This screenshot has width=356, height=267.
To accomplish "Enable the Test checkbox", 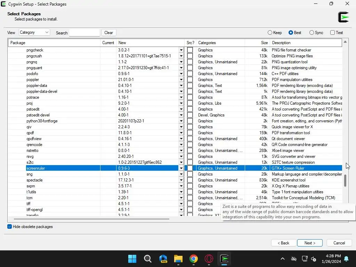I will [332, 32].
